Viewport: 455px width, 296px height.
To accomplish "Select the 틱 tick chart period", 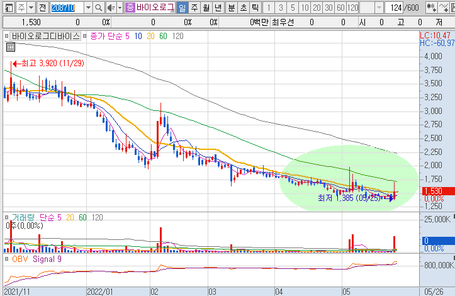I will tap(255, 8).
